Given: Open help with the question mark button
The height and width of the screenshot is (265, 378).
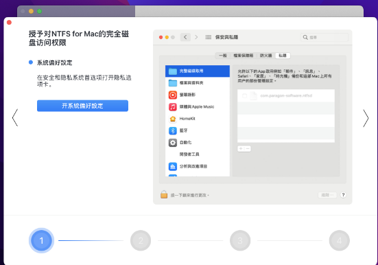Looking at the screenshot, I should [x=343, y=195].
